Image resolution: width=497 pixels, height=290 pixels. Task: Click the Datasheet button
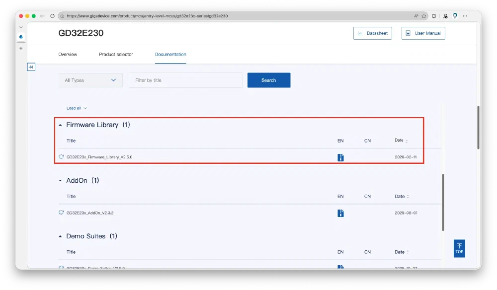pos(373,33)
